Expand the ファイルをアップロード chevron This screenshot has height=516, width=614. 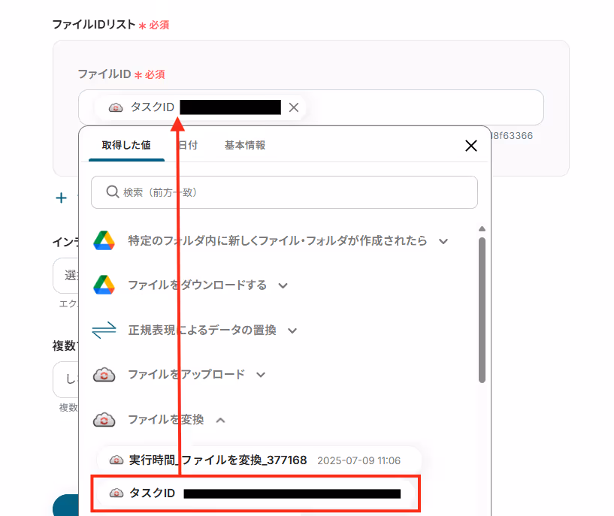261,375
